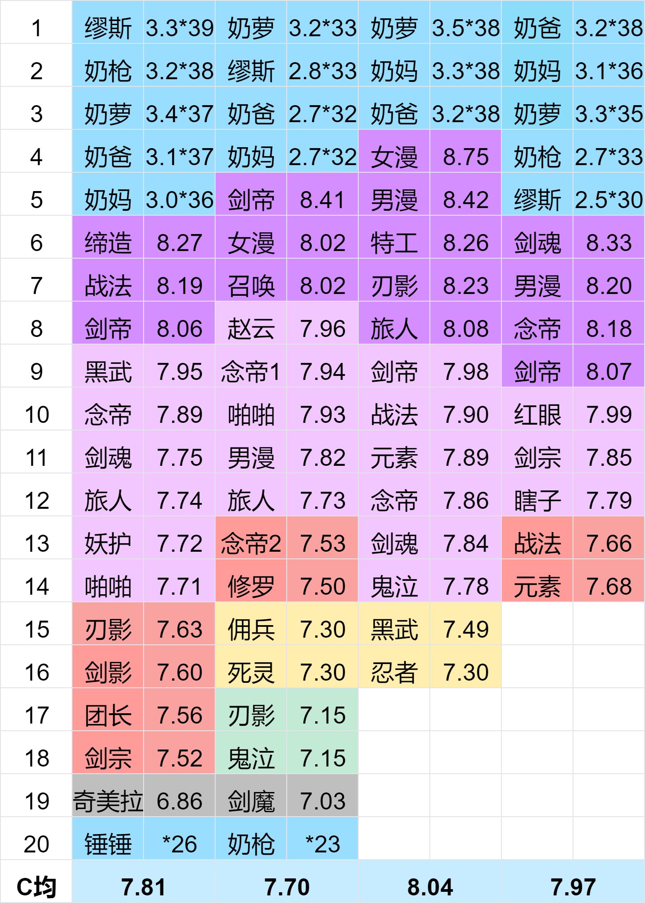Click the 锤锤 name cell
This screenshot has width=645, height=903.
tap(108, 839)
